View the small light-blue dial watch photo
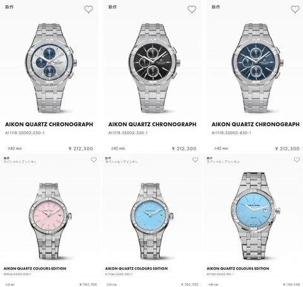This screenshot has height=287, width=303. [x=152, y=221]
